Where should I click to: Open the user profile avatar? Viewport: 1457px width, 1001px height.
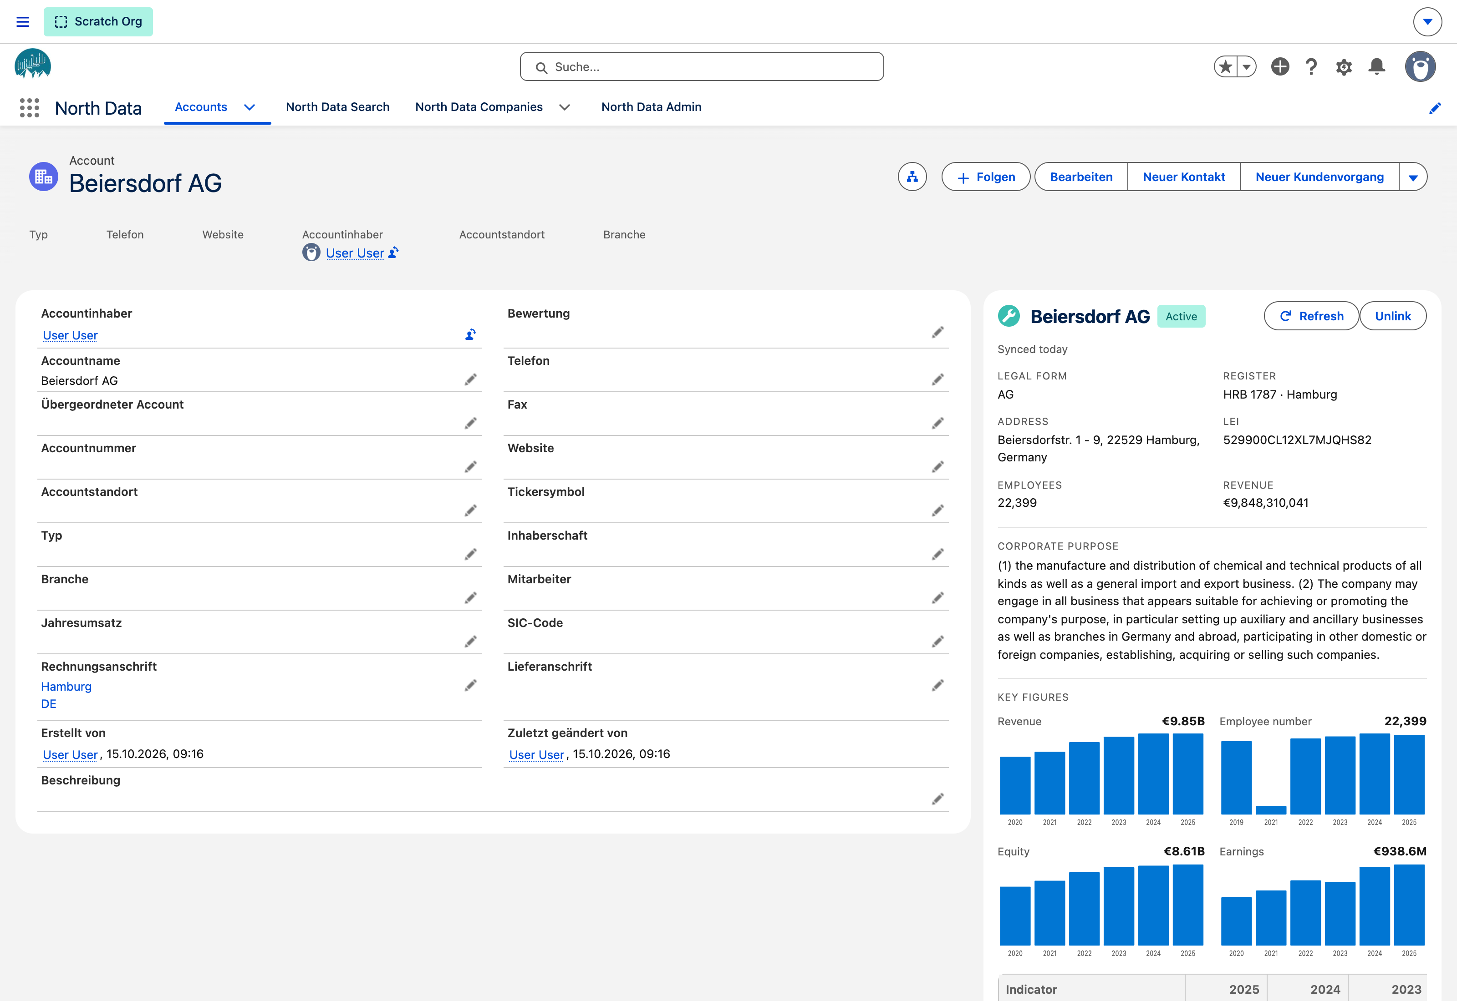pos(1421,66)
